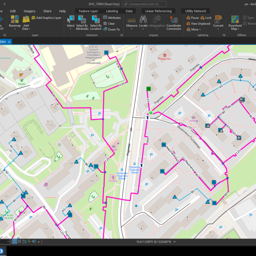Switch to the Imagery ribbon tab

pyautogui.click(x=29, y=11)
